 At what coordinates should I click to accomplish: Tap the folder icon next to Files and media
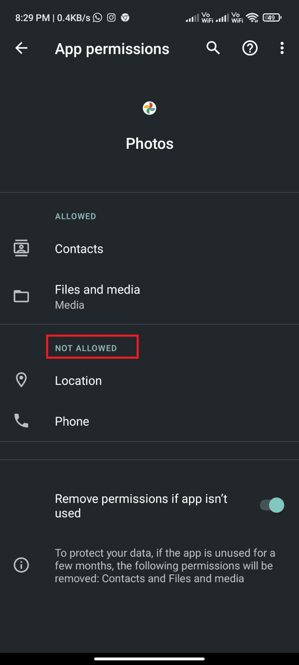pos(21,296)
